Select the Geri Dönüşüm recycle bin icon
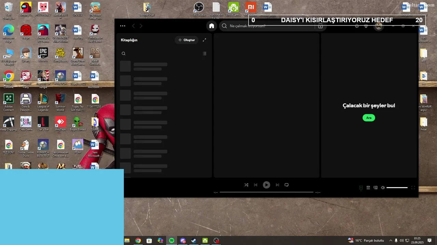Screen dimensions: 437x245 (9, 11)
